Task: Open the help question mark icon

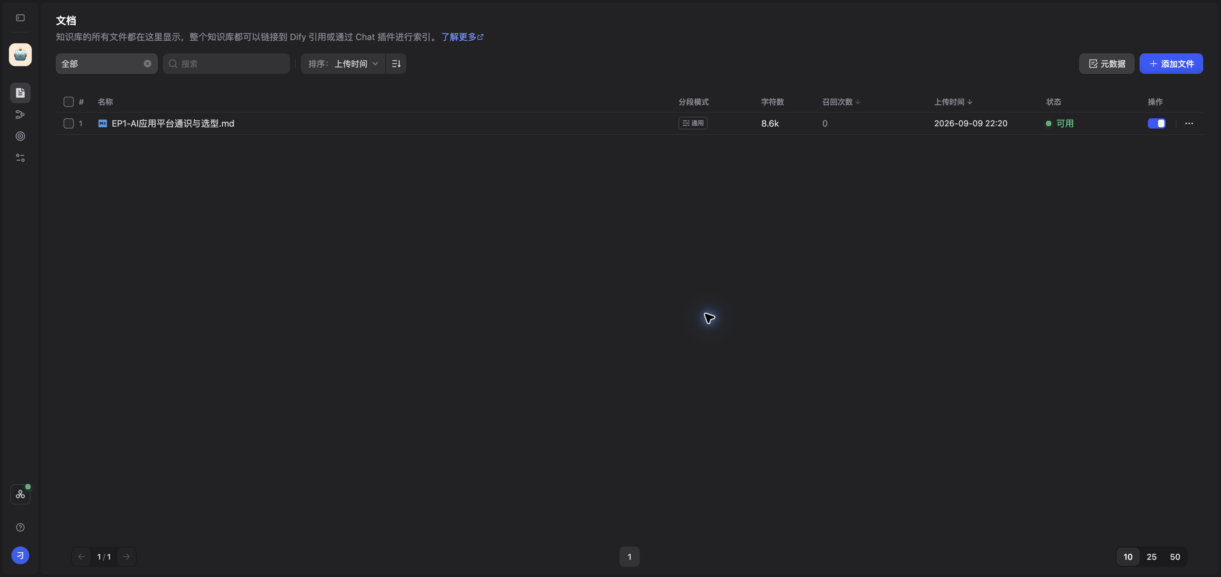Action: (x=20, y=528)
